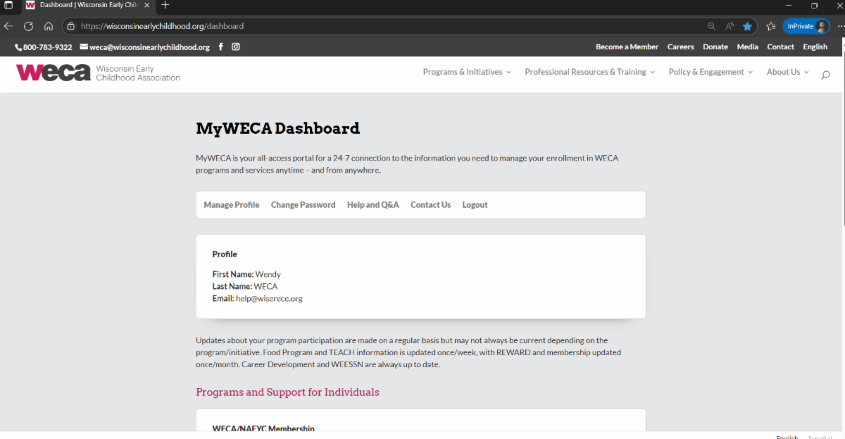Click the Last Name WECA line
The width and height of the screenshot is (845, 439).
(x=245, y=287)
